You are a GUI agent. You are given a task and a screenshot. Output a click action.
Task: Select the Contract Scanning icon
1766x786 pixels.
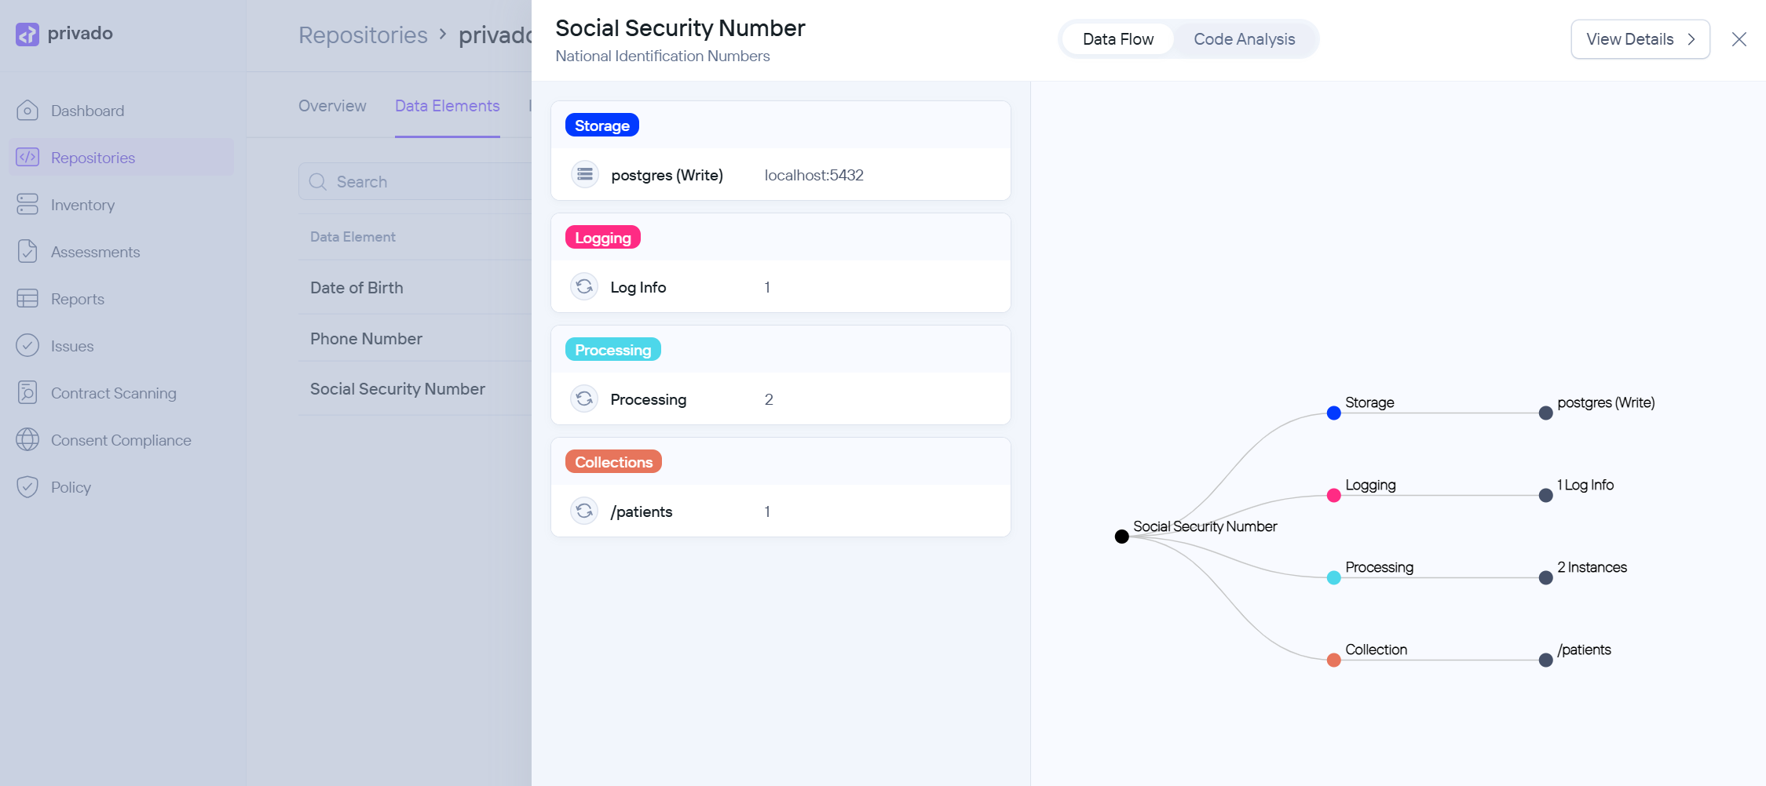pyautogui.click(x=27, y=392)
